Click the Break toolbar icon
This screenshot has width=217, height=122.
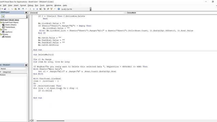tap(34, 9)
